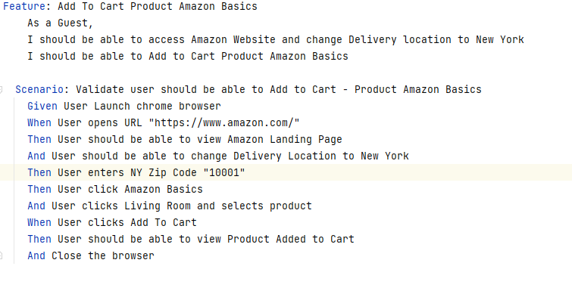572x294 pixels.
Task: Click the step 'User click Amazon Basics'
Action: [115, 189]
